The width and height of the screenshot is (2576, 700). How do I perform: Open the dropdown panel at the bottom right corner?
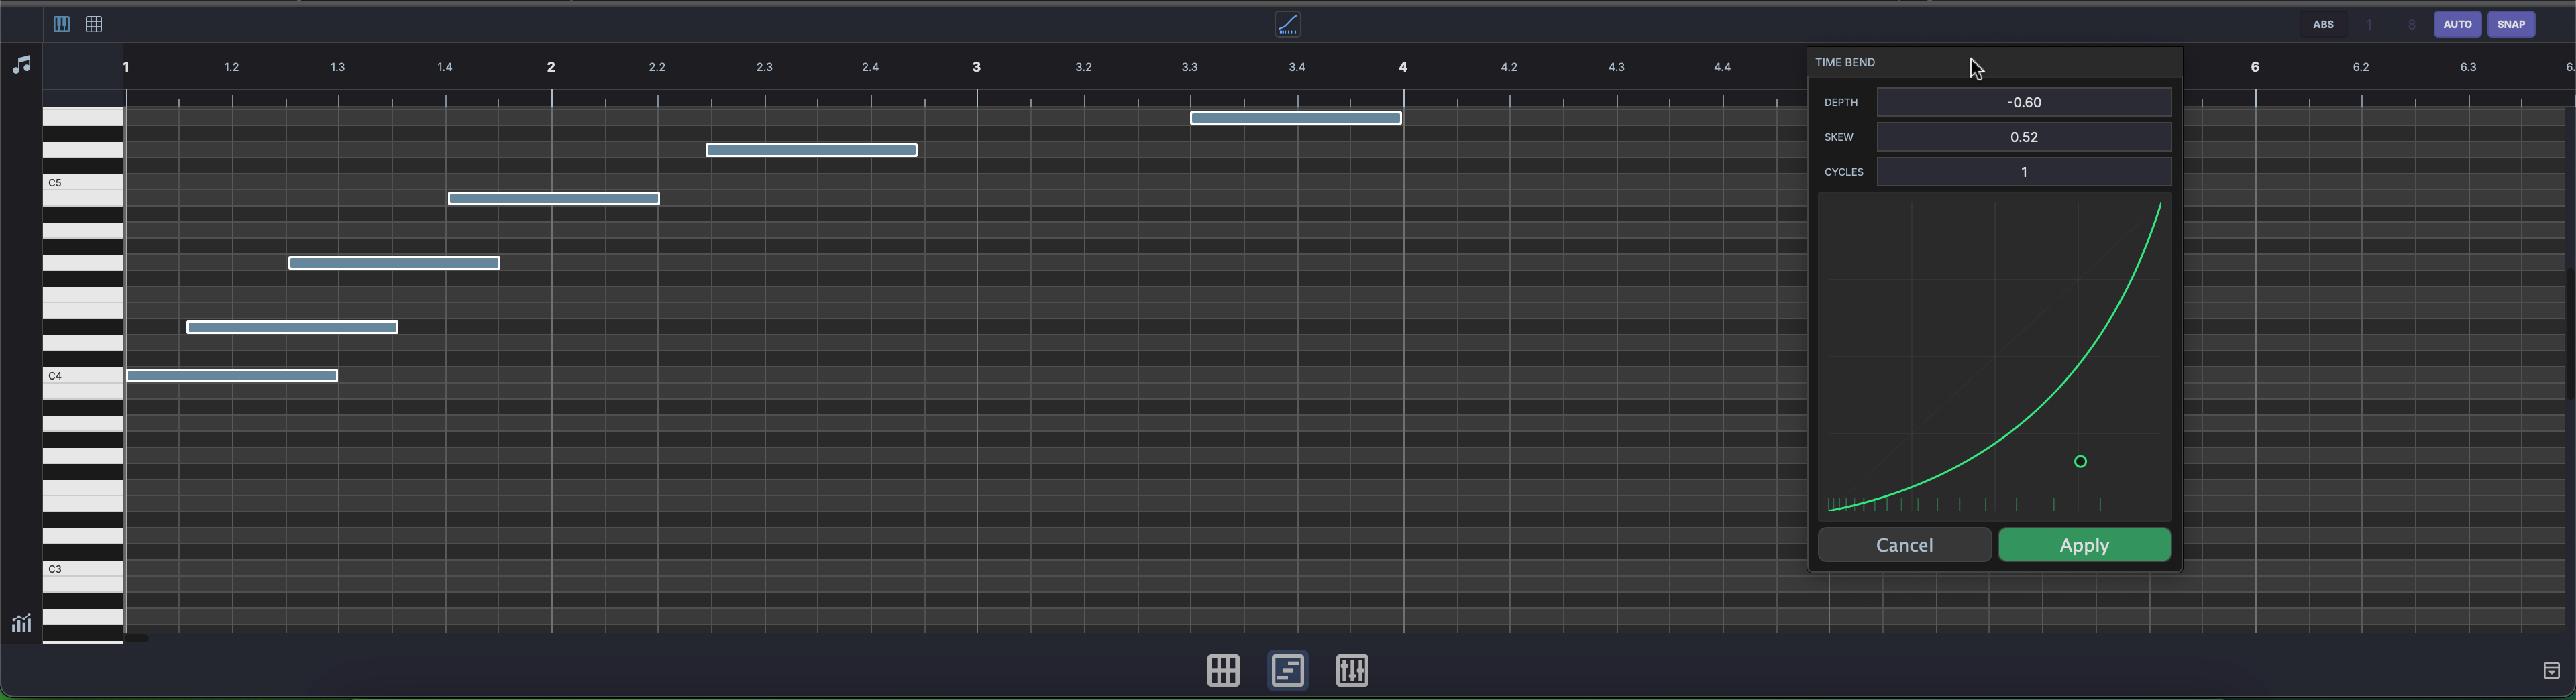tap(2553, 670)
